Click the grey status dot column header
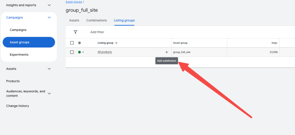Screen dimensions: 295x135 coord(80,43)
